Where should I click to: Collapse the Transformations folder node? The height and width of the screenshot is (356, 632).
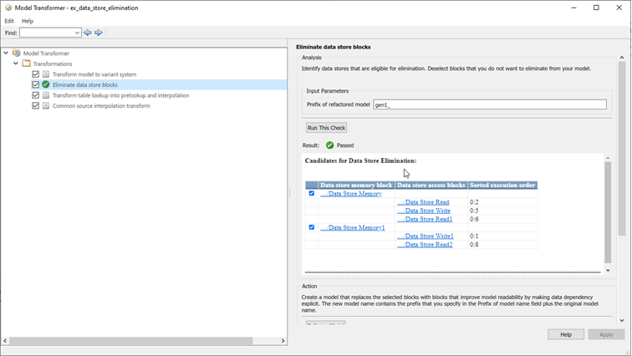pyautogui.click(x=16, y=64)
